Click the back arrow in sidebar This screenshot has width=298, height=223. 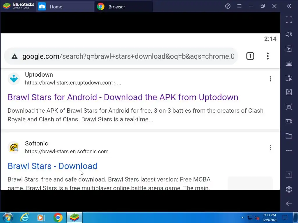pyautogui.click(x=289, y=204)
